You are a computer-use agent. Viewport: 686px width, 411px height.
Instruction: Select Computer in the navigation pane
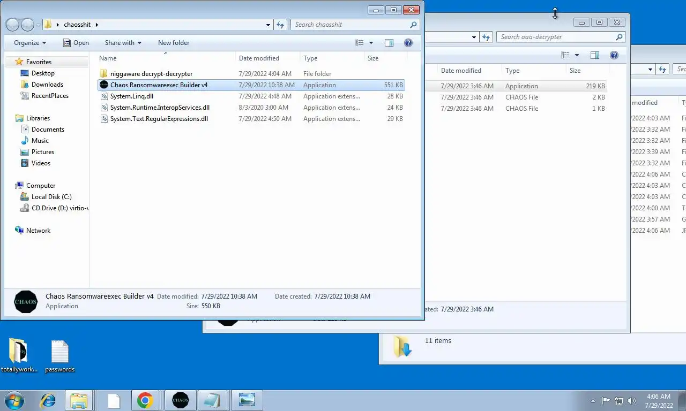coord(41,186)
